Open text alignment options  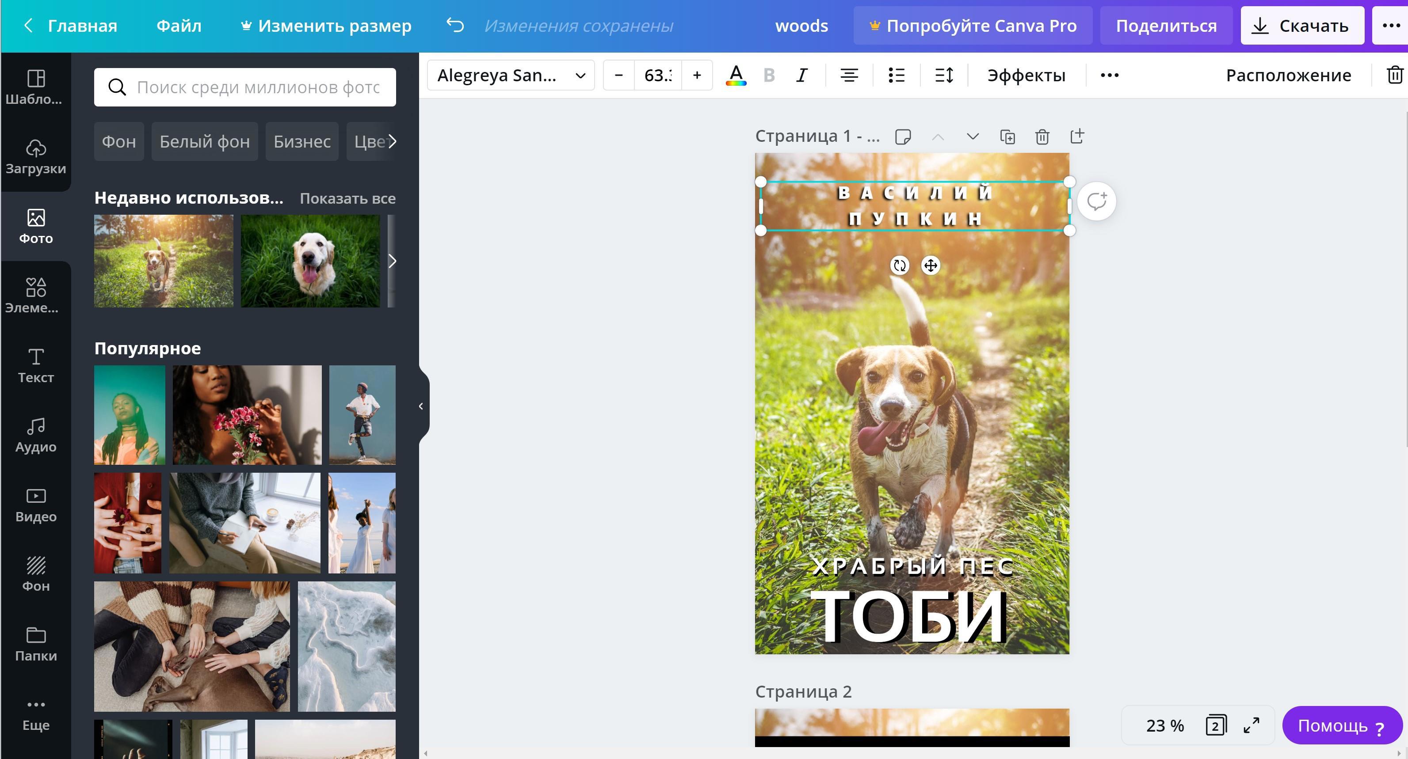[849, 76]
